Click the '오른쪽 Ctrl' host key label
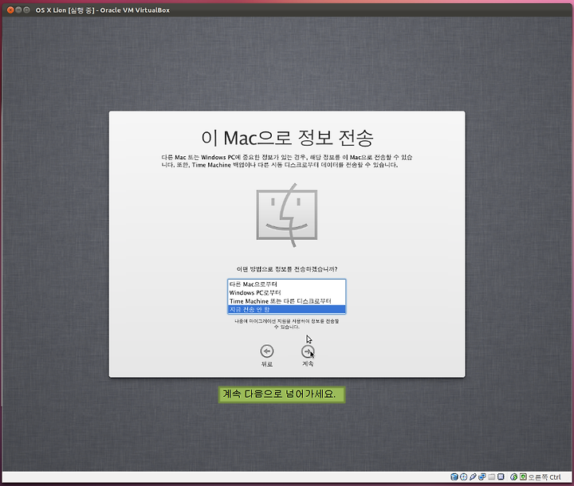Screen dimensions: 574x486 click(x=545, y=477)
